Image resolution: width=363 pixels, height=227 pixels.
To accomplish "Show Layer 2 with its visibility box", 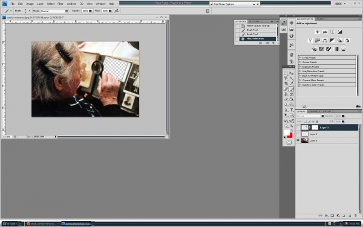I will [298, 134].
